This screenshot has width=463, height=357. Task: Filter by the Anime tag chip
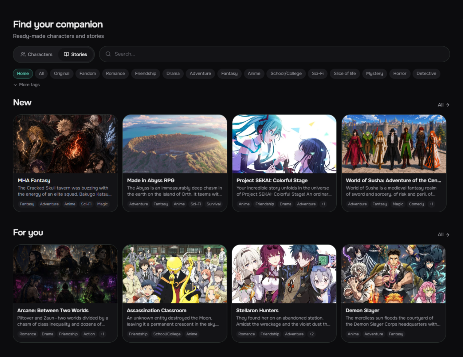click(254, 73)
